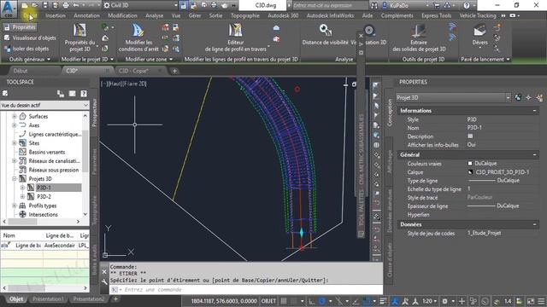
Task: Open the Annotation ribbon tab
Action: 86,15
